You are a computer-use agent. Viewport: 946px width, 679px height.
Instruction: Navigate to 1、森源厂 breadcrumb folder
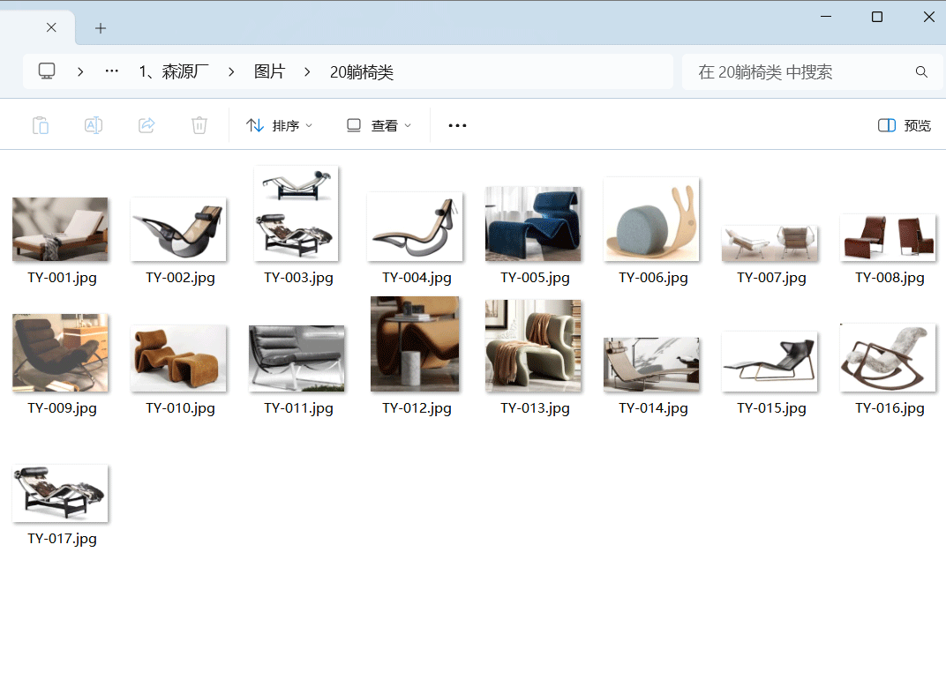click(174, 71)
